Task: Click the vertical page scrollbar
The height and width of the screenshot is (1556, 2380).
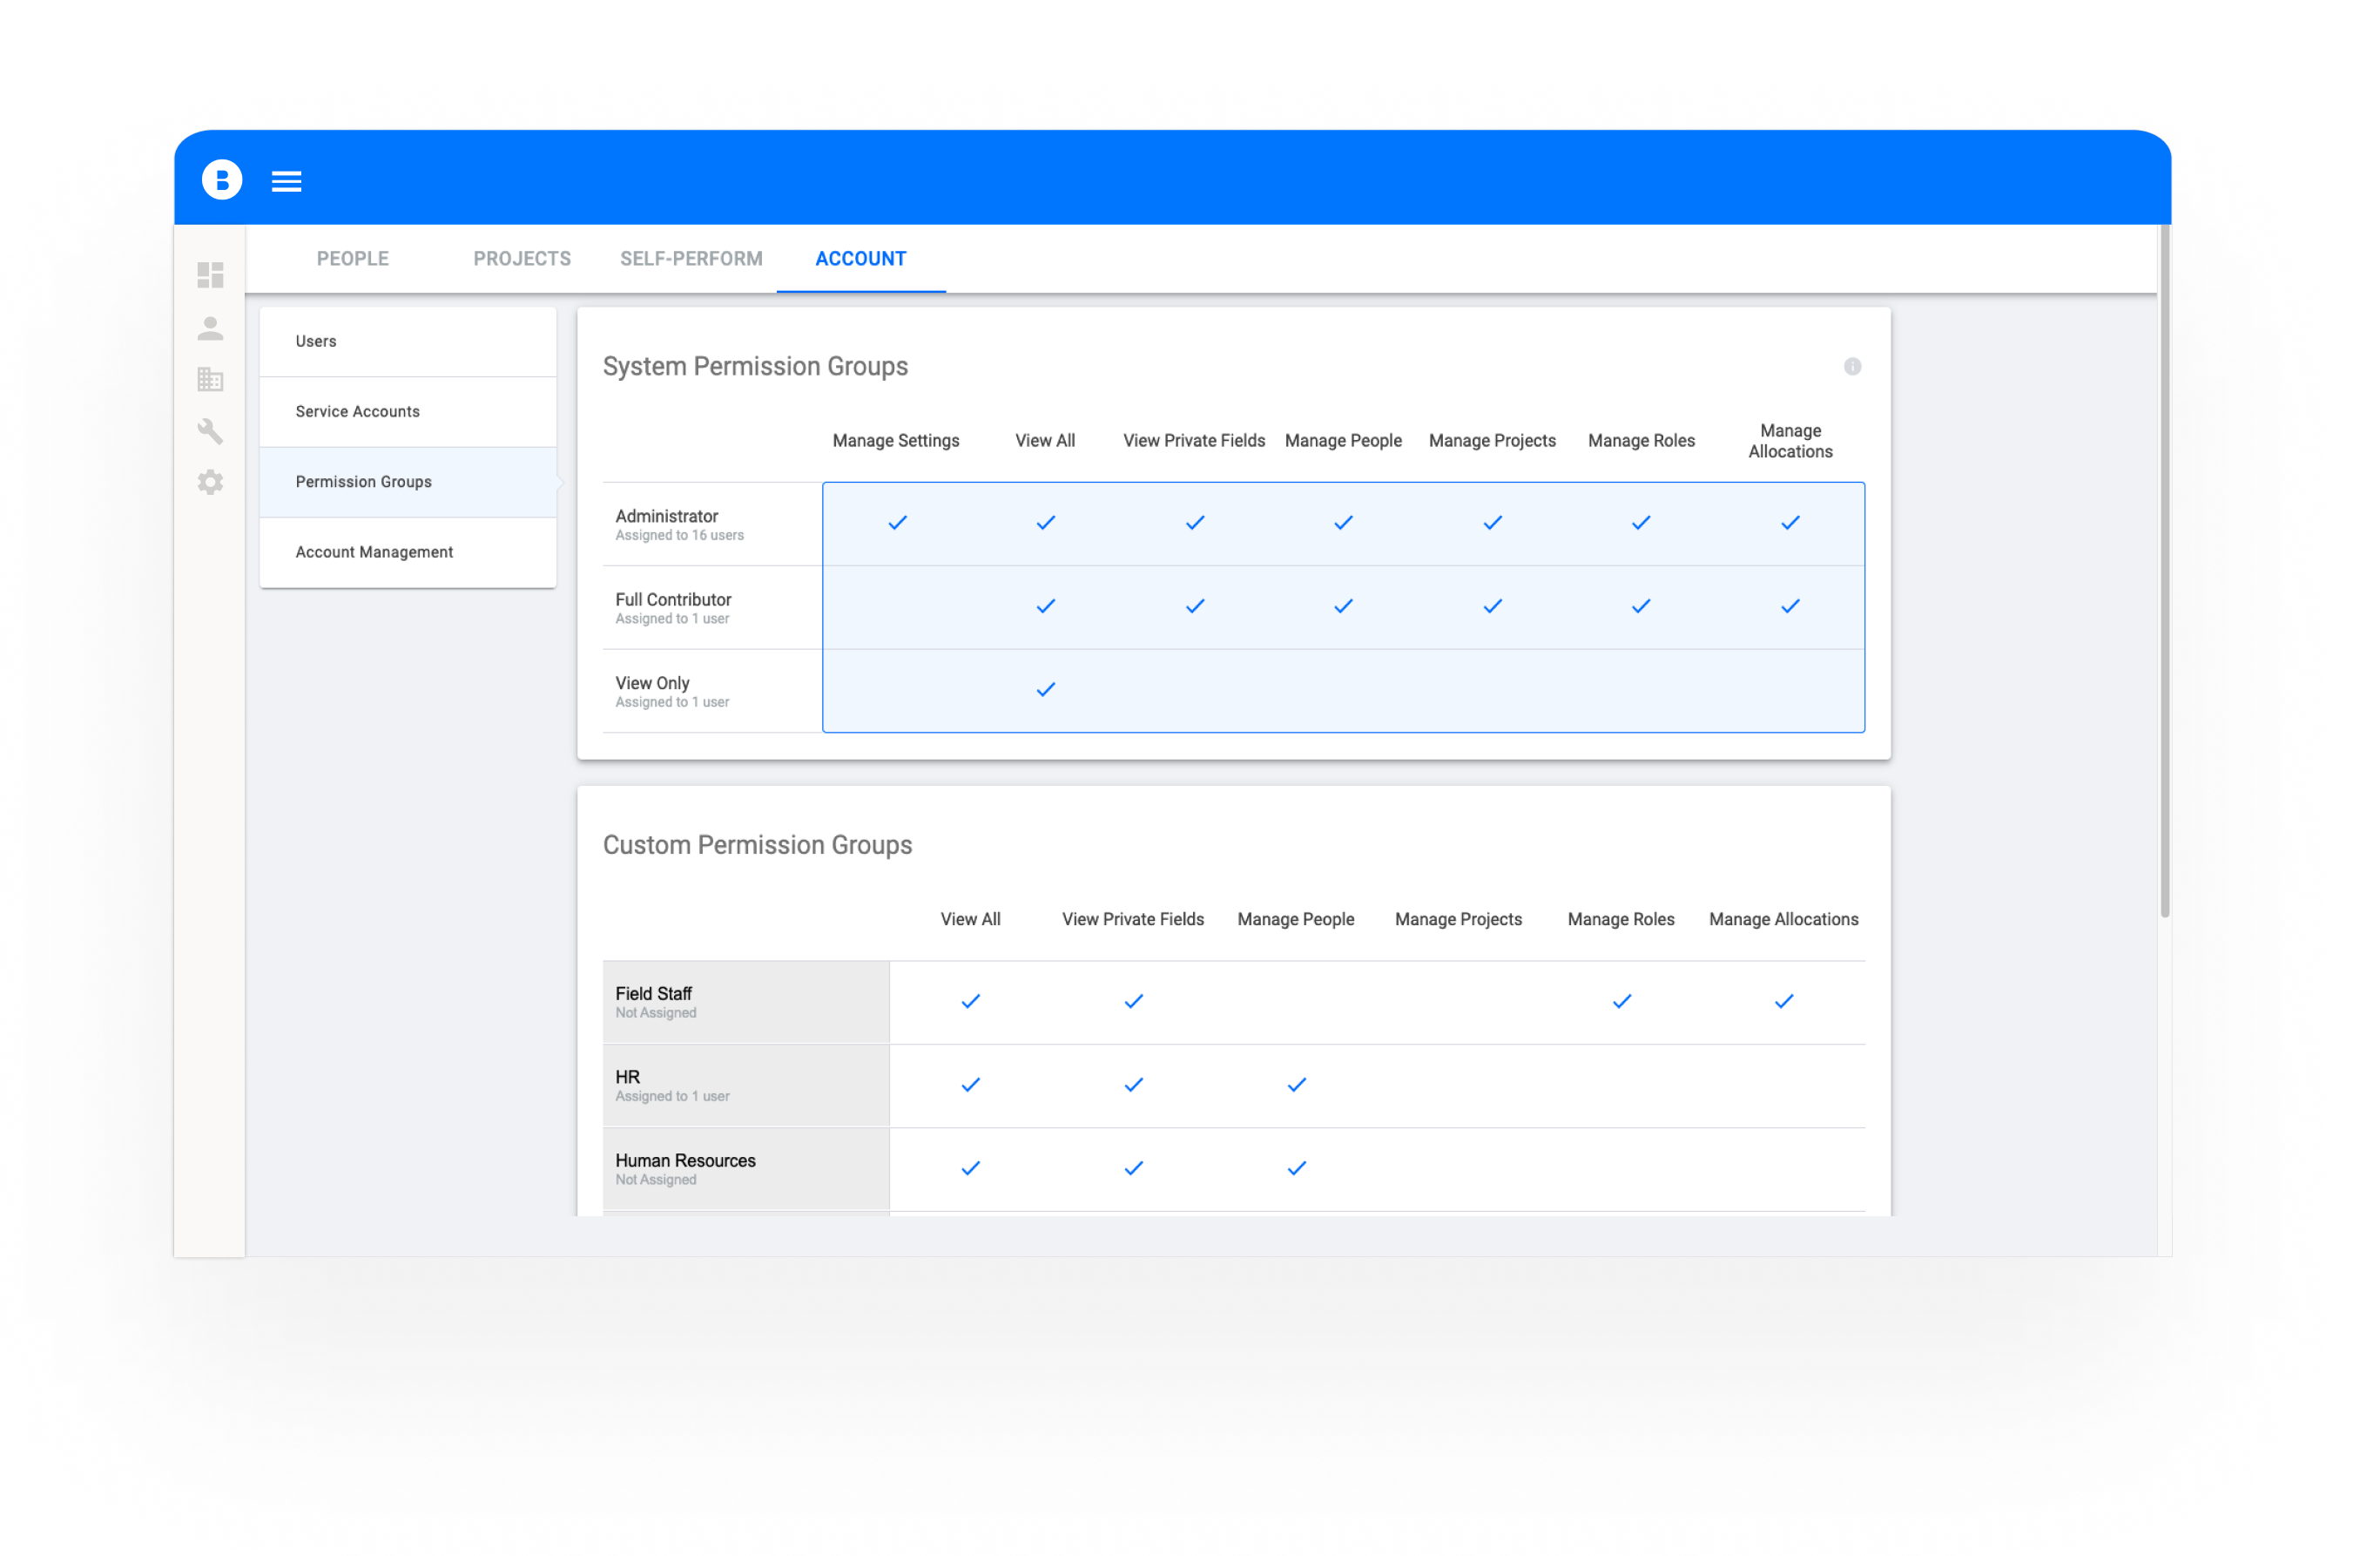Action: pyautogui.click(x=2164, y=571)
